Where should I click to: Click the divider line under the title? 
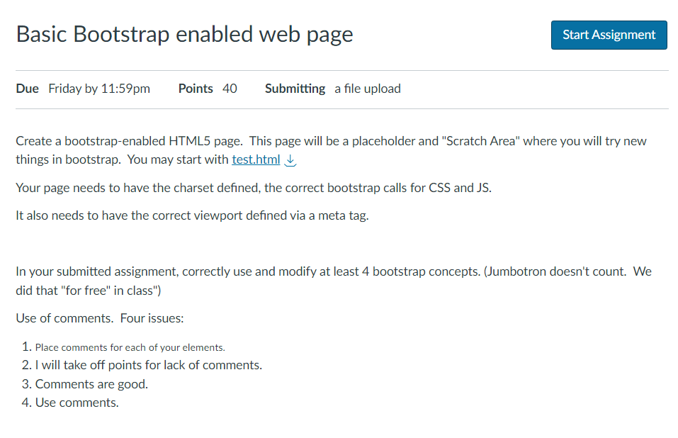pos(339,69)
